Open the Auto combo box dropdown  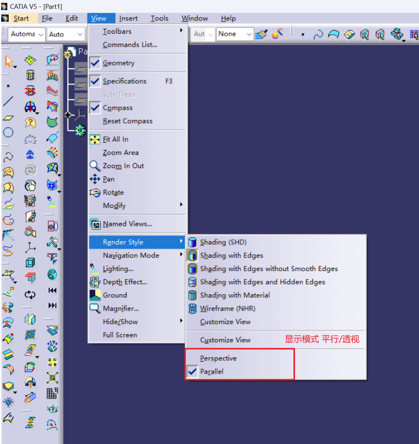pos(80,35)
